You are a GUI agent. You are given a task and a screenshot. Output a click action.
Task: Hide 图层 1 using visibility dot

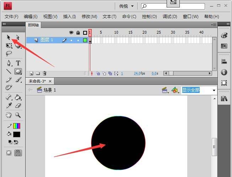point(71,40)
